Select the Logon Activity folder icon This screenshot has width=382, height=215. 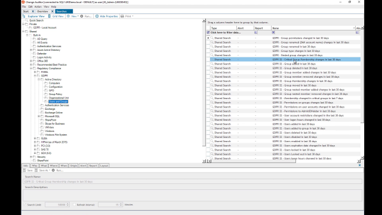click(35, 57)
